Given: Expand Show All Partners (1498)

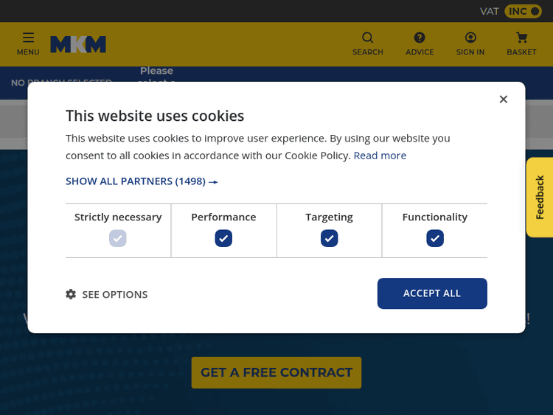Looking at the screenshot, I should [x=142, y=181].
